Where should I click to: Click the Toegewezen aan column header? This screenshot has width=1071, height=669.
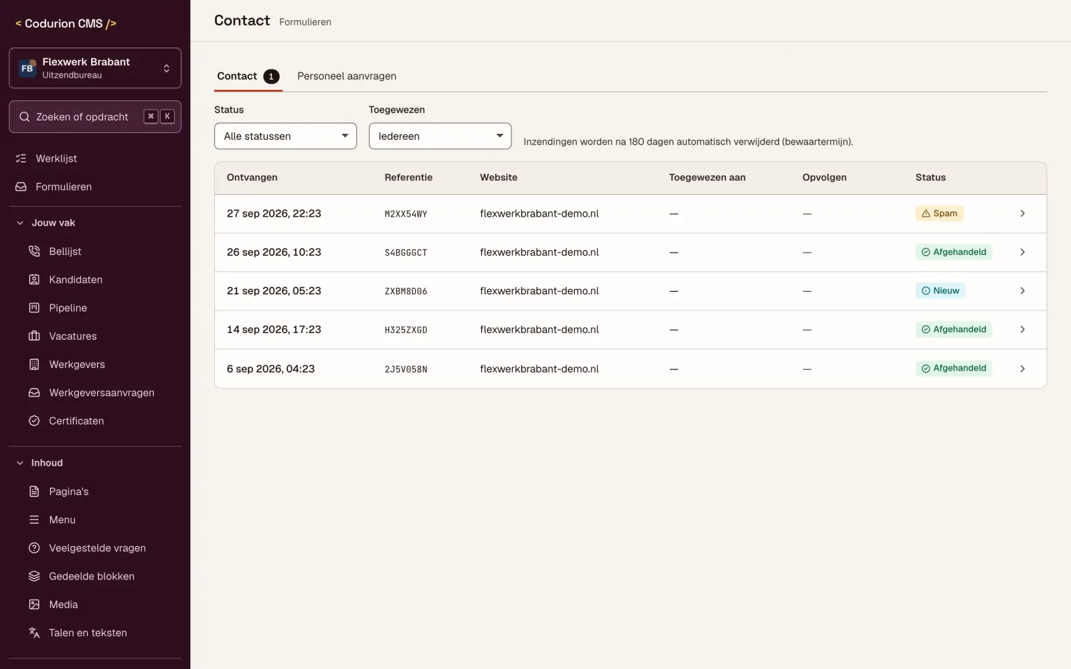(x=707, y=177)
